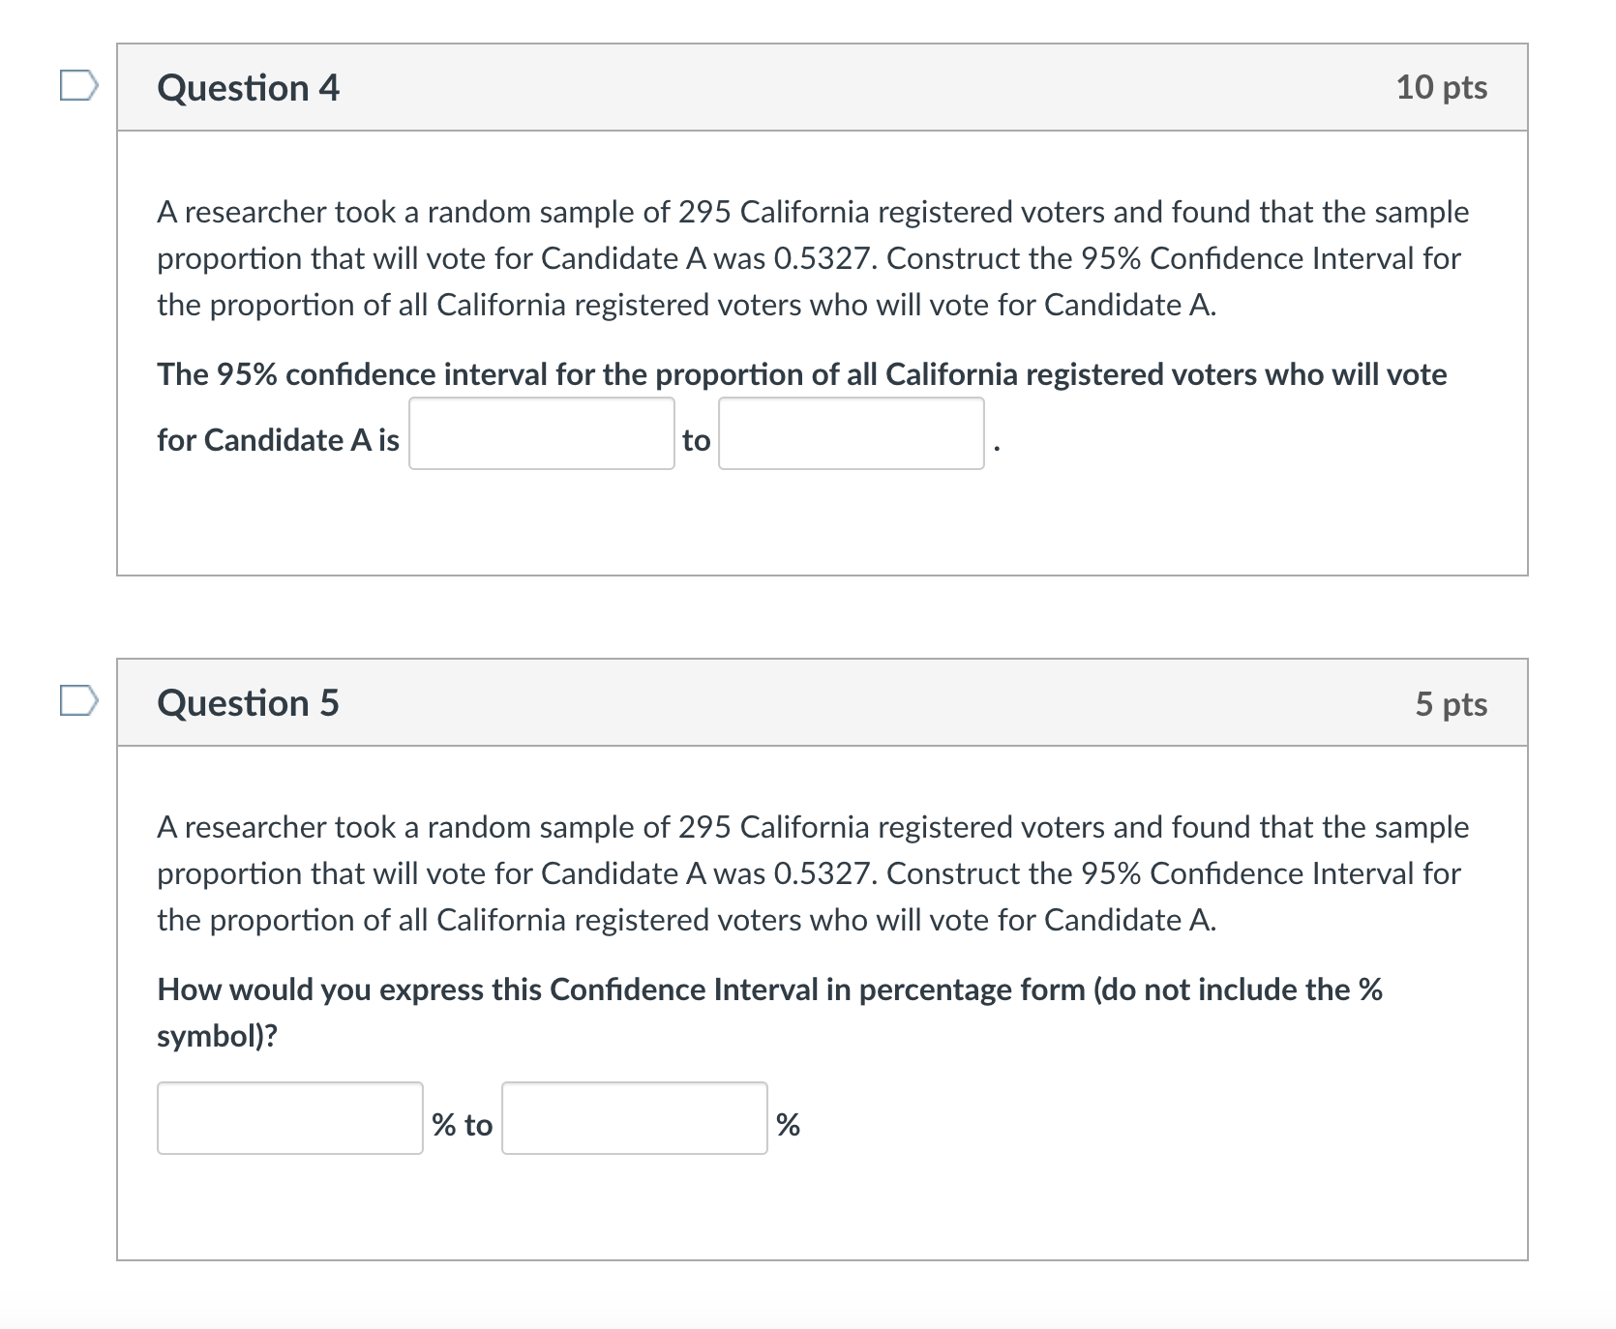
Task: Click the lower bound input field in Question 4
Action: tap(541, 434)
